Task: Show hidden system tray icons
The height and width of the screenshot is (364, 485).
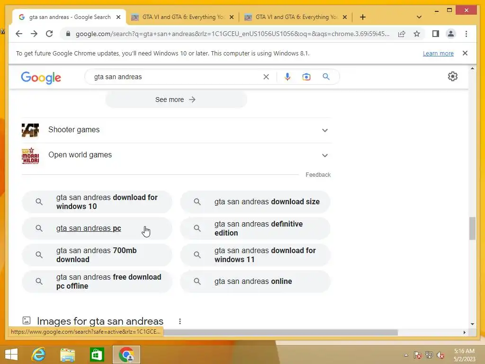Action: 406,355
